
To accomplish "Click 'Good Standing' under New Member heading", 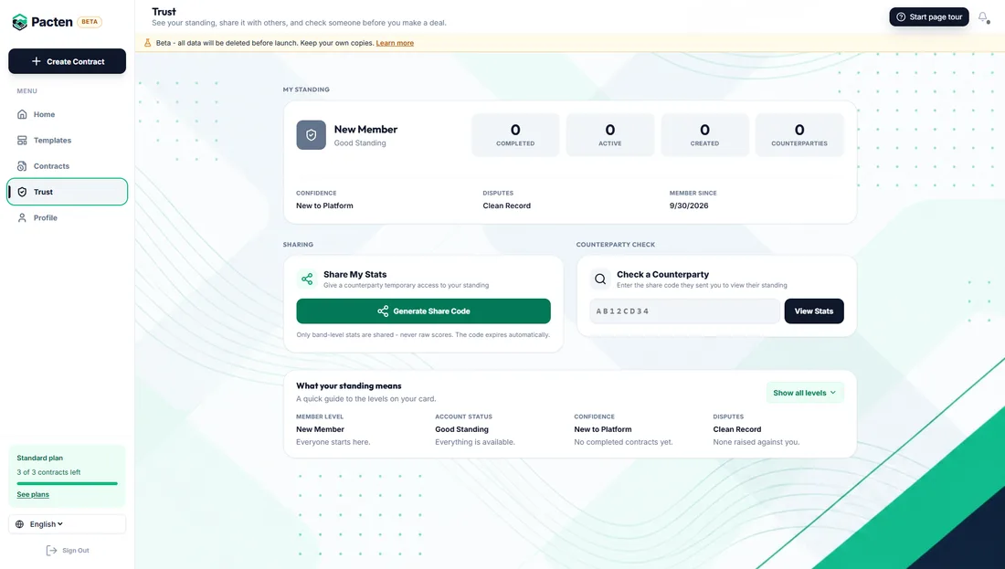I will point(360,142).
